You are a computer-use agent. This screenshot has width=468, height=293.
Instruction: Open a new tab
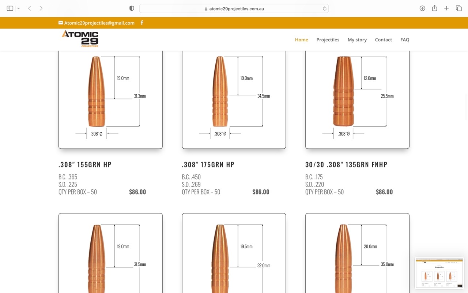446,8
